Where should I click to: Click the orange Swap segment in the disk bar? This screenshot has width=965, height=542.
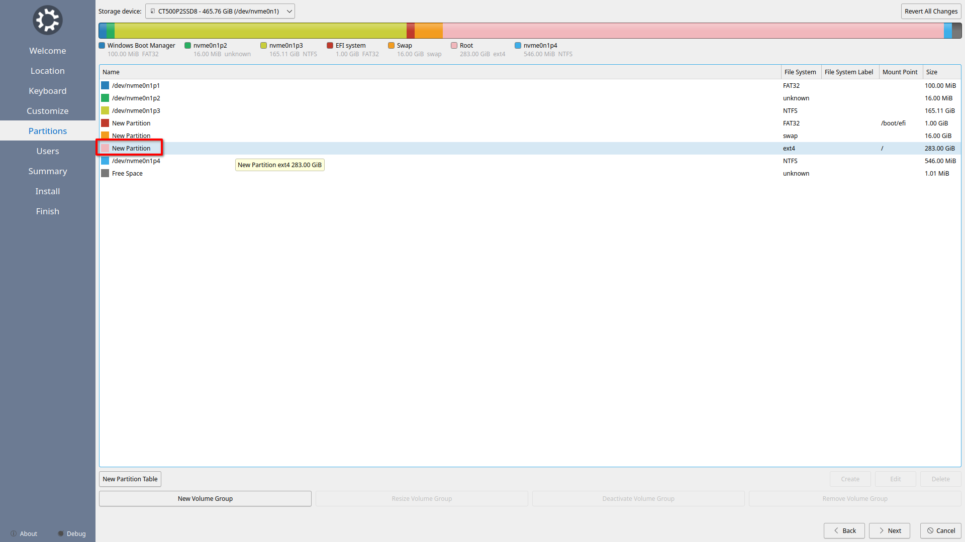point(428,31)
